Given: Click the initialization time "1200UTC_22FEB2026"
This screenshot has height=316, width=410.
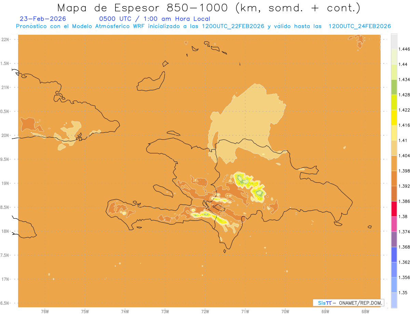Looking at the screenshot, I should tap(233, 26).
